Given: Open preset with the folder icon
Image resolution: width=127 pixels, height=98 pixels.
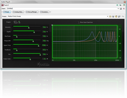Looking at the screenshot, I should pos(110,16).
